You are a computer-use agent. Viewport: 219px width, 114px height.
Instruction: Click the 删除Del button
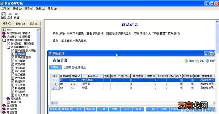[91, 109]
